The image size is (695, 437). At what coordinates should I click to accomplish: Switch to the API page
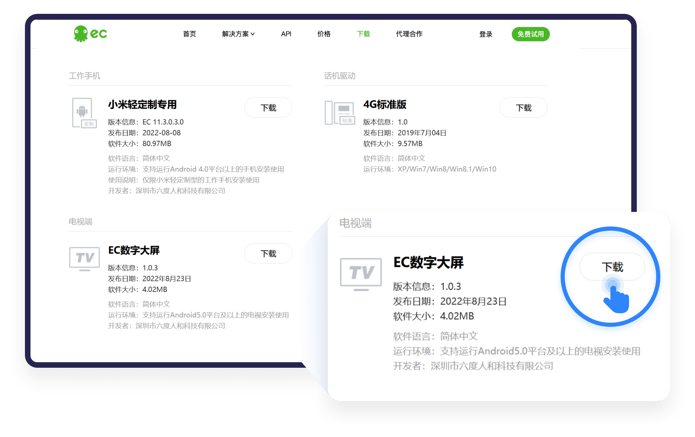coord(286,34)
